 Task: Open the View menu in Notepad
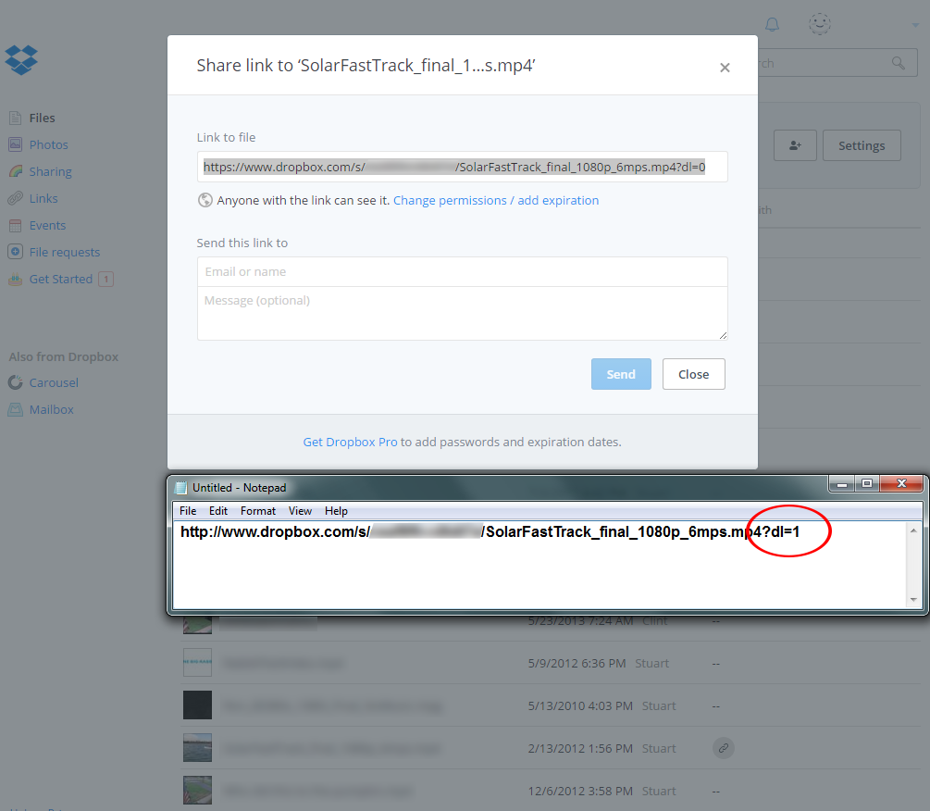click(300, 511)
